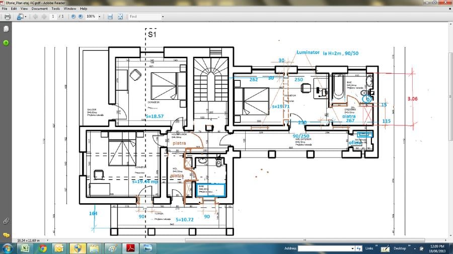
Task: Click the Adobe Reader title bar PDF icon
Action: point(3,3)
